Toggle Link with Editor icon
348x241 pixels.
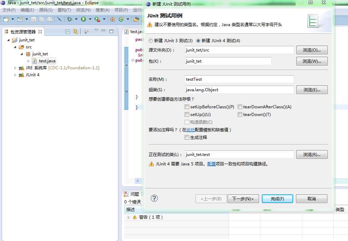click(x=75, y=32)
